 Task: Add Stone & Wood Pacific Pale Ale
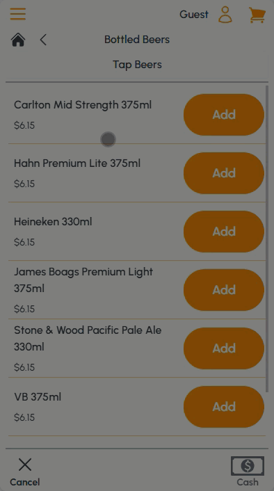pos(224,348)
